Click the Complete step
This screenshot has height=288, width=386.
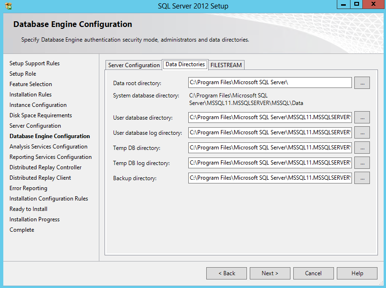[22, 230]
